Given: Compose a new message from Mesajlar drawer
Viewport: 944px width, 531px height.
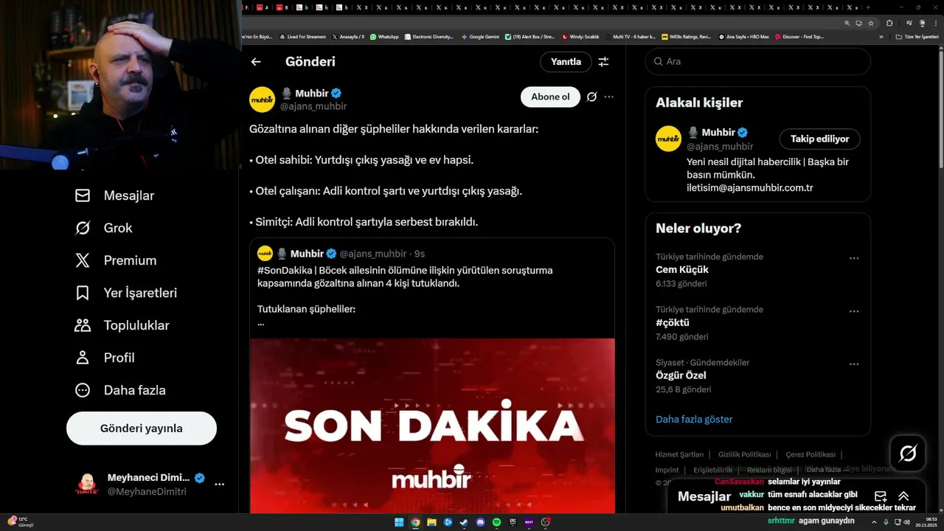Looking at the screenshot, I should (880, 496).
